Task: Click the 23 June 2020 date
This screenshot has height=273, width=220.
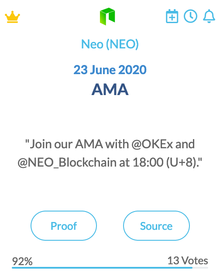Action: 110,70
